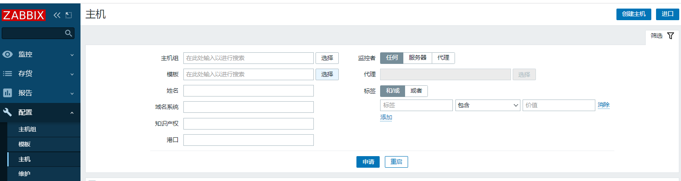
Task: Click the sidebar search magnifier icon
Action: coord(68,33)
